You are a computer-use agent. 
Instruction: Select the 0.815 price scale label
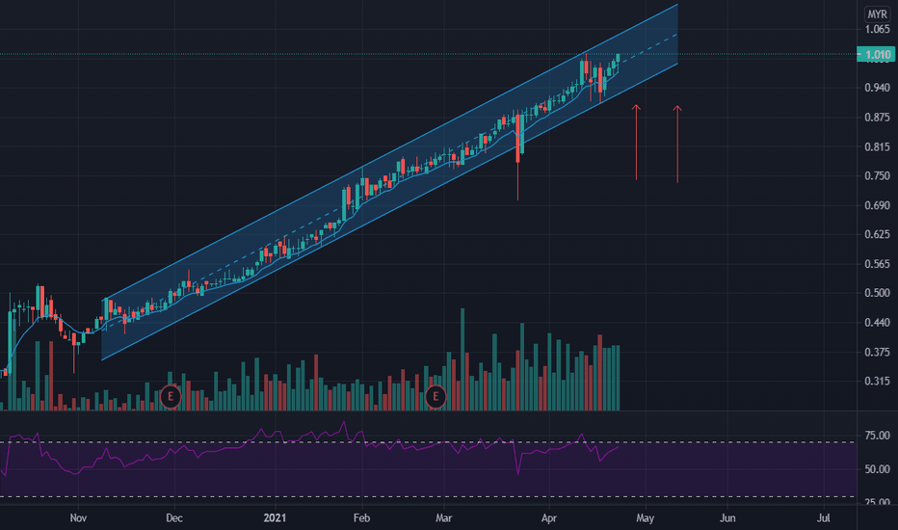[878, 146]
